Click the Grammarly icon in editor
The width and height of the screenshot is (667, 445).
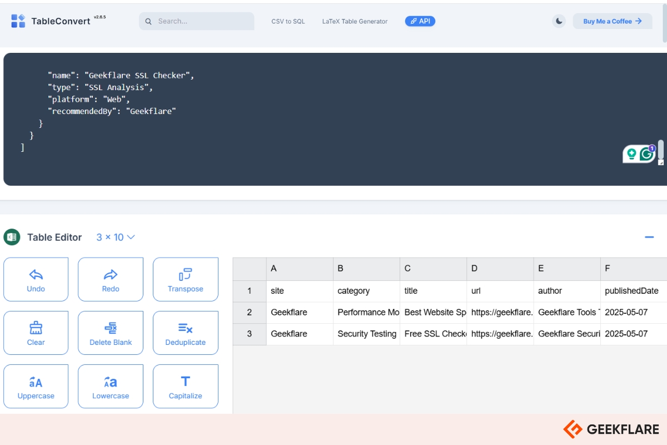pyautogui.click(x=646, y=154)
